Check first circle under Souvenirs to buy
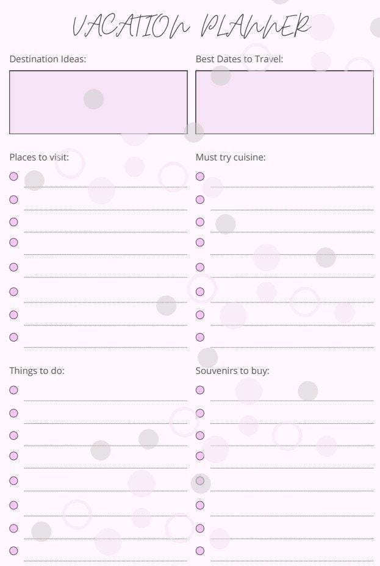This screenshot has height=566, width=380. pyautogui.click(x=200, y=390)
